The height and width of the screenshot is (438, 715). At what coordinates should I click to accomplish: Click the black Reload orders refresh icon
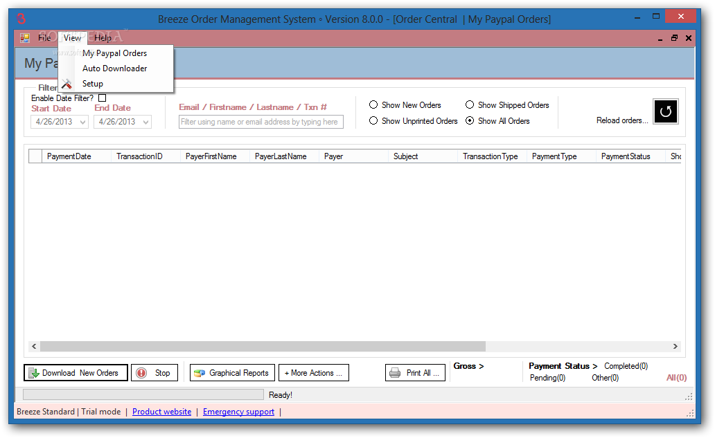(665, 111)
